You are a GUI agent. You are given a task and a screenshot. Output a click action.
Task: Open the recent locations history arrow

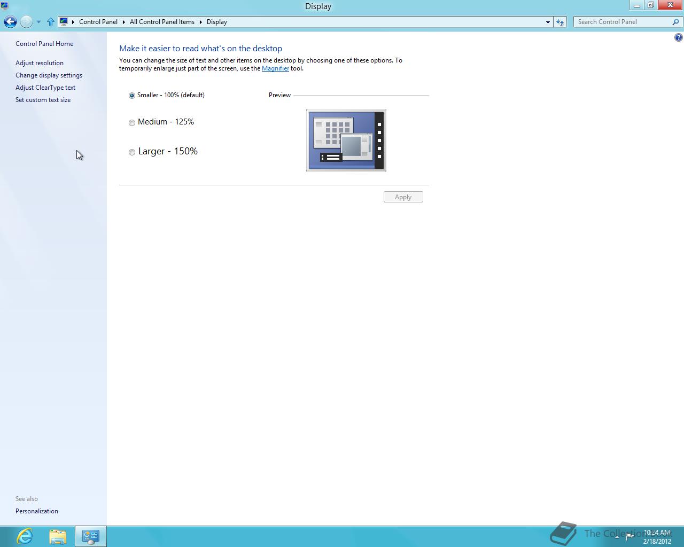point(38,22)
